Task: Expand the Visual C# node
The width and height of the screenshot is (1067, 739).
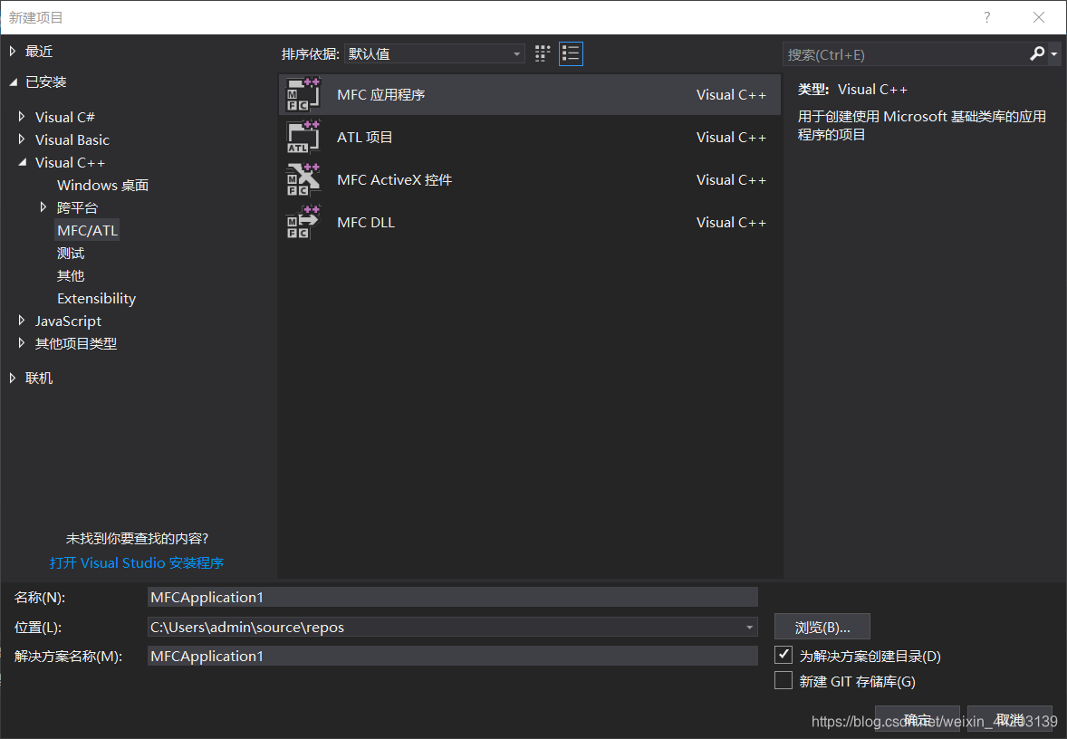Action: [x=22, y=117]
